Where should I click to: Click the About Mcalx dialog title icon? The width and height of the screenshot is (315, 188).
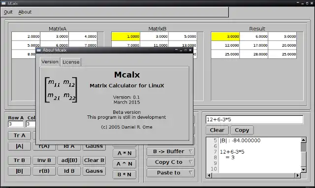pyautogui.click(x=39, y=50)
